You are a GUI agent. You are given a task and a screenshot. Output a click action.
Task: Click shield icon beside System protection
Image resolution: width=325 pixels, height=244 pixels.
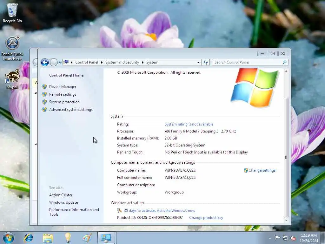(x=44, y=102)
